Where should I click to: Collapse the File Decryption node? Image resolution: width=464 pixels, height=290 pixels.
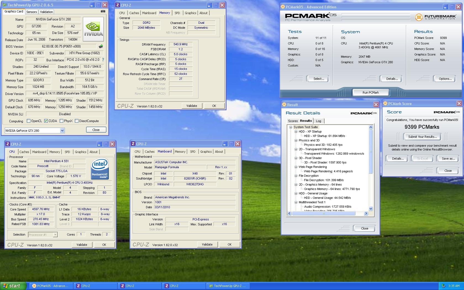click(296, 176)
